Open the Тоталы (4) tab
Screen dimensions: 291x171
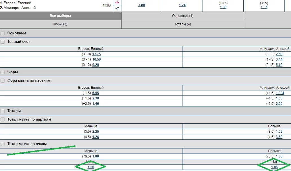click(183, 24)
